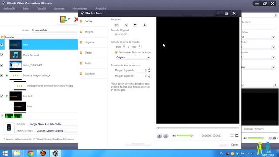Screen dimensions: 279x157
Task: Toggle the Intro file checkbox
Action: coord(2,44)
